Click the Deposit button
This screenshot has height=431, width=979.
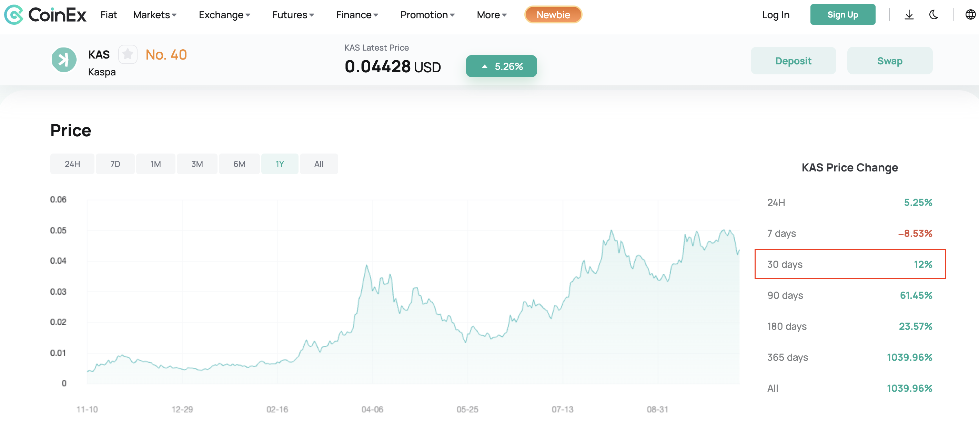[x=793, y=61]
